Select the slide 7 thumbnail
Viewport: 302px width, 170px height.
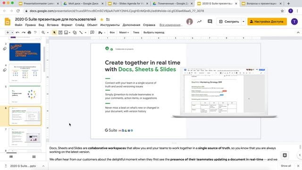25,137
